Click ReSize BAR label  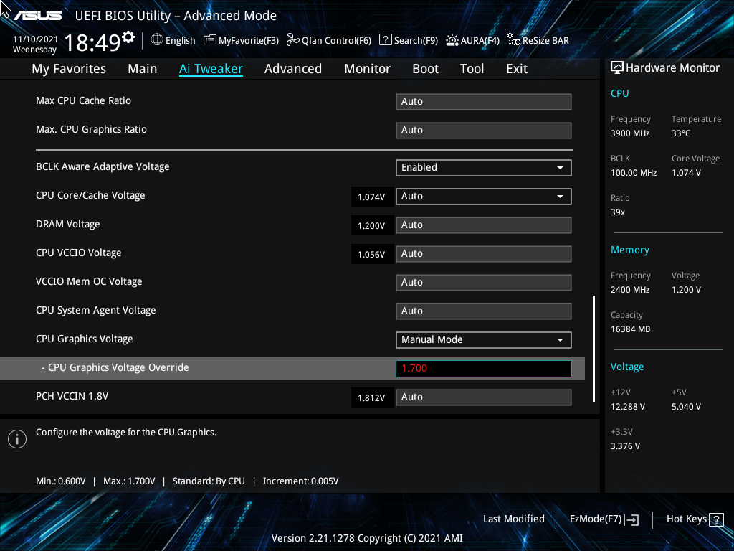point(545,40)
